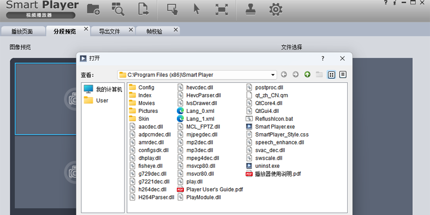Viewport: 430px width, 215px height.
Task: Switch dialog to list view mode
Action: (x=331, y=75)
